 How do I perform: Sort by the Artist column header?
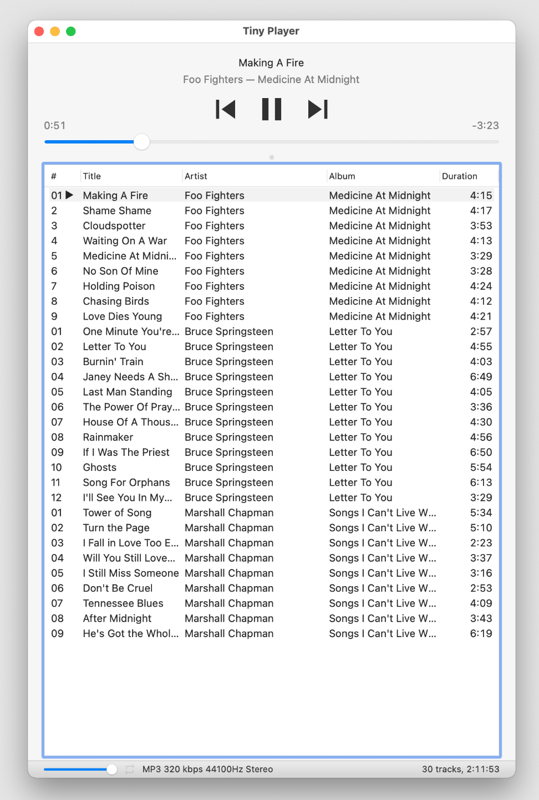click(x=196, y=176)
